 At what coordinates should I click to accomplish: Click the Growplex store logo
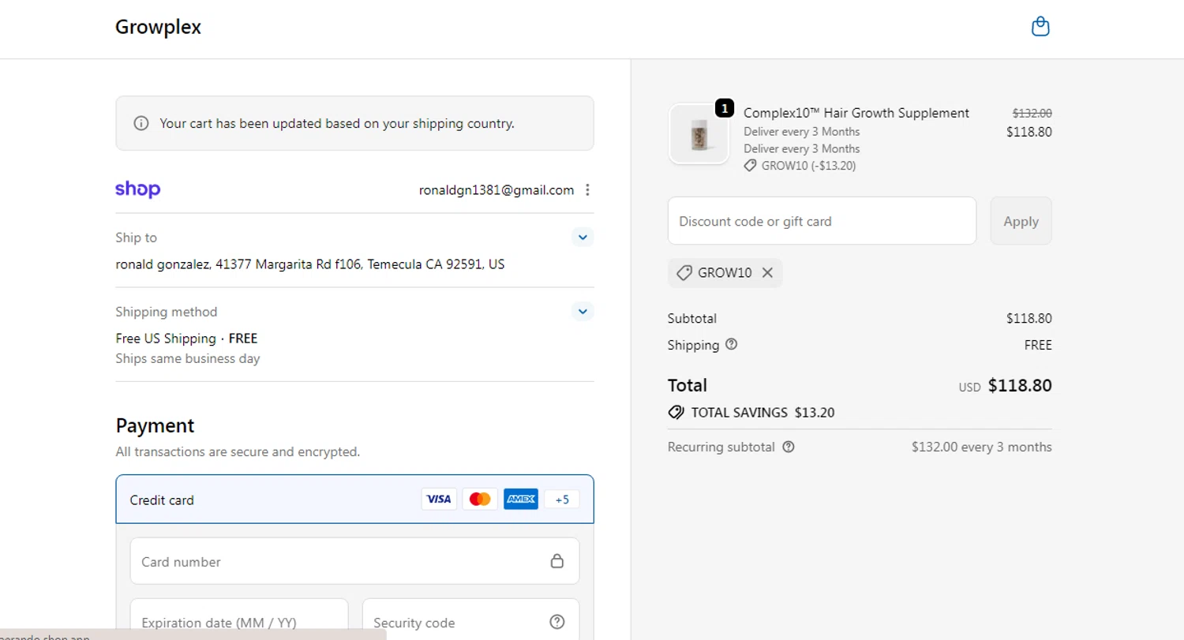158,27
